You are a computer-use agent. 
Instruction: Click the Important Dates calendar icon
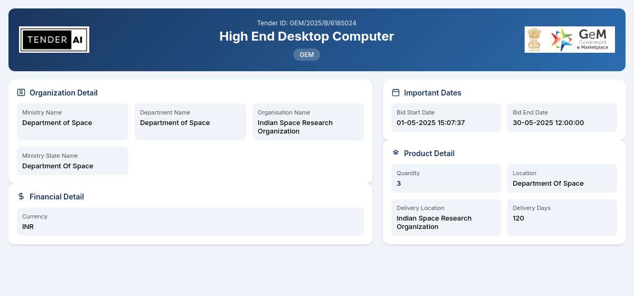[396, 92]
